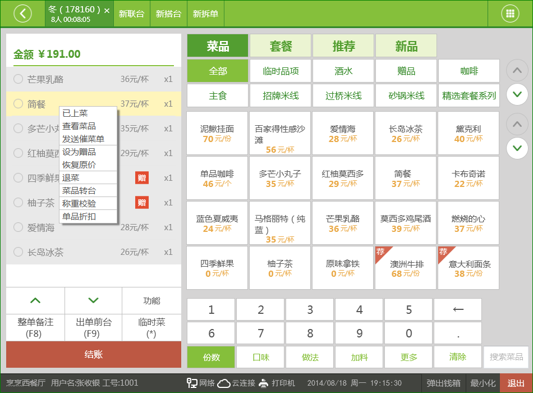The height and width of the screenshot is (393, 533).
Task: Switch to the 推荐 tab
Action: tap(343, 45)
